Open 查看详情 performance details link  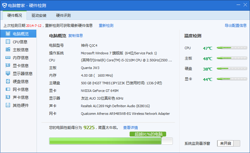point(130,128)
